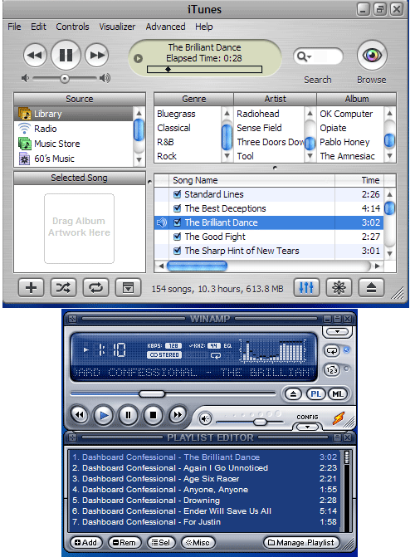Uncheck The Best Deceptions song
This screenshot has height=557, width=415.
click(178, 208)
